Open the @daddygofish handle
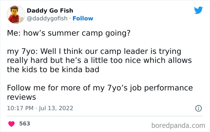 click(47, 18)
